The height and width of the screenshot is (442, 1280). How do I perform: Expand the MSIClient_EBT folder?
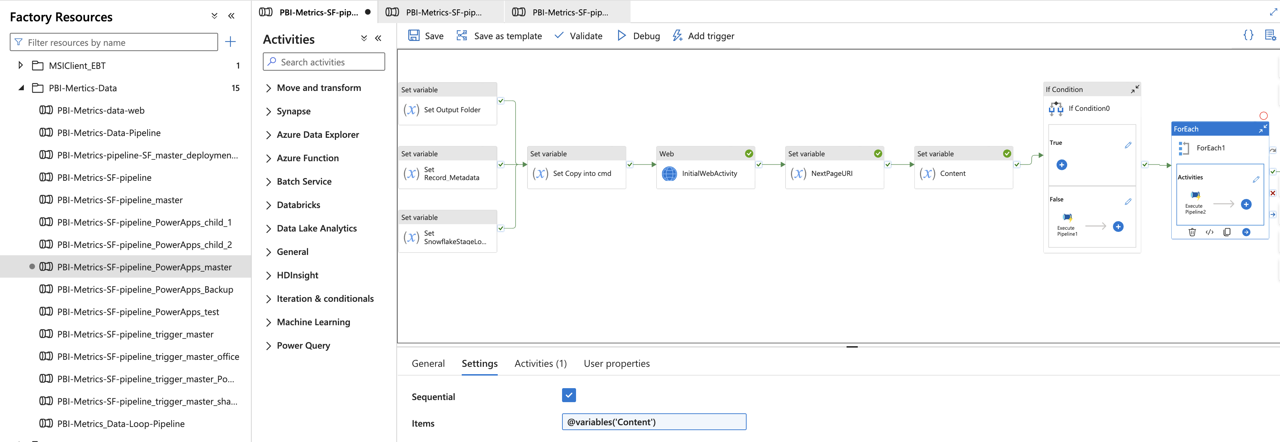coord(20,65)
